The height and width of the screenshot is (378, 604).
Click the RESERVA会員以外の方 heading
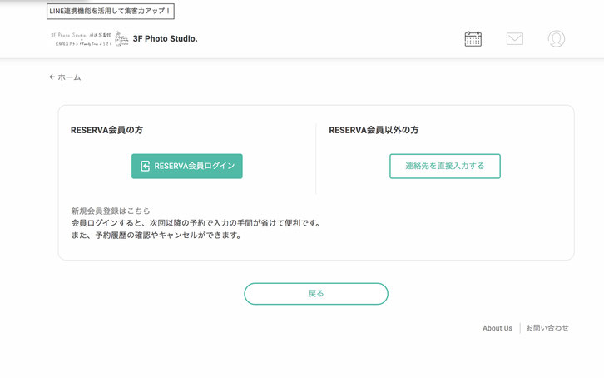(x=374, y=130)
